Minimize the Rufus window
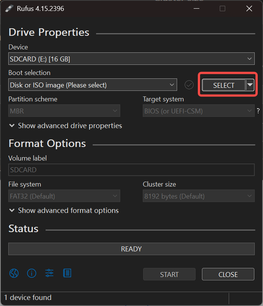Viewport: 263px width, 306px height. 196,9
